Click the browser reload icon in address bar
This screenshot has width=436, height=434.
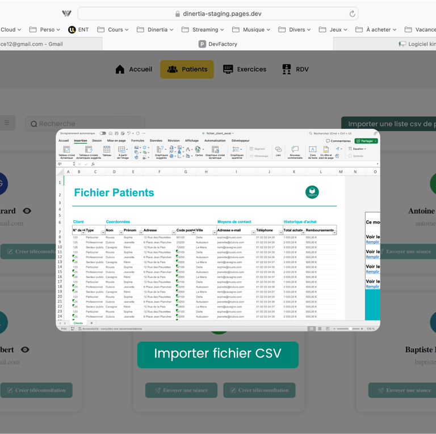352,14
